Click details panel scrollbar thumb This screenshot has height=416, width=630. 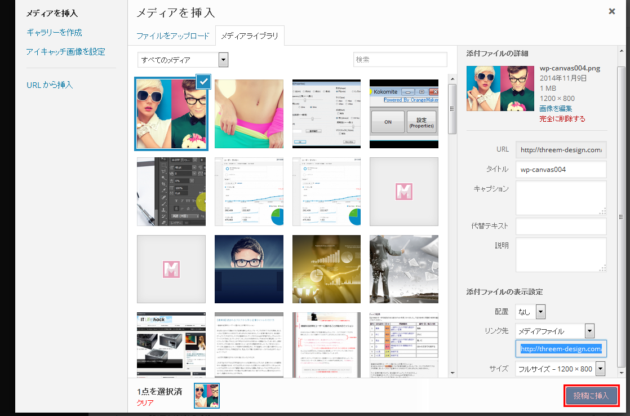621,217
